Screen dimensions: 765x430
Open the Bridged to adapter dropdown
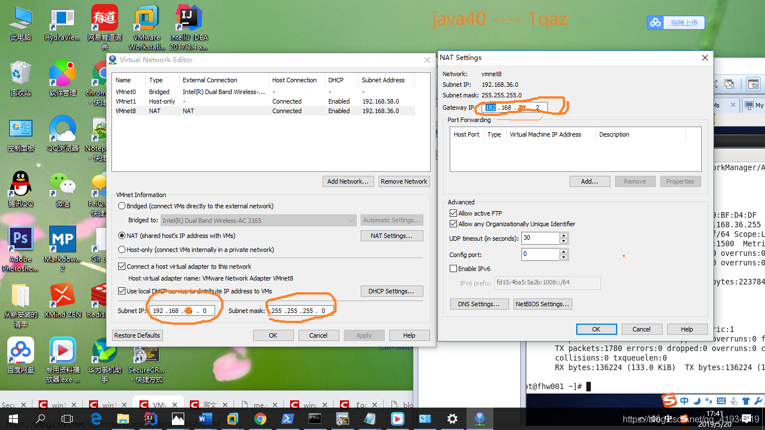coord(259,221)
